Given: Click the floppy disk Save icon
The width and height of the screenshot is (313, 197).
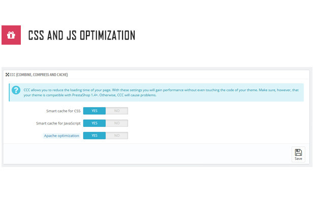Looking at the screenshot, I should tap(298, 152).
